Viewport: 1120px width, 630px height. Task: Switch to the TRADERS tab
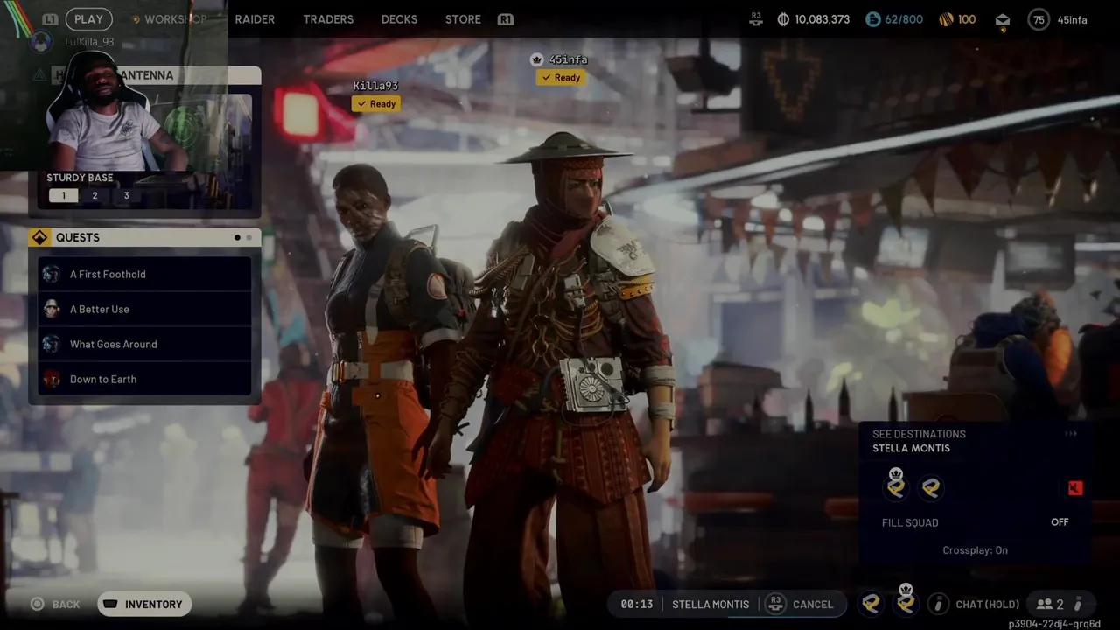328,19
